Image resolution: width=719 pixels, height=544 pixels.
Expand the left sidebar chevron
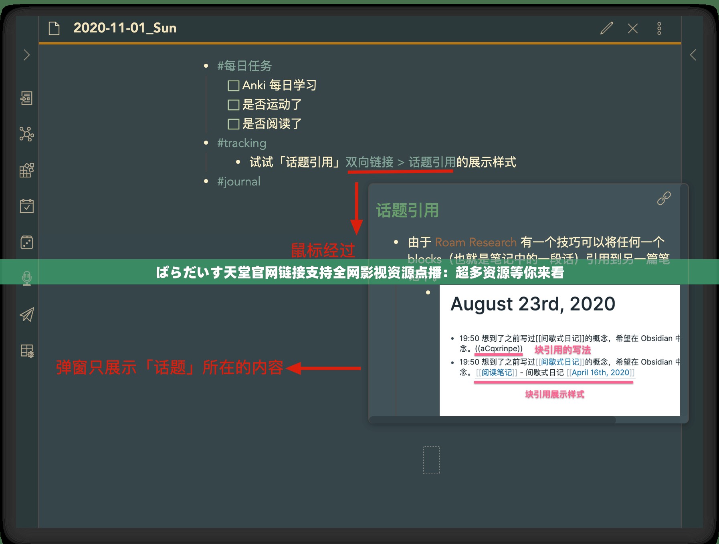tap(26, 55)
